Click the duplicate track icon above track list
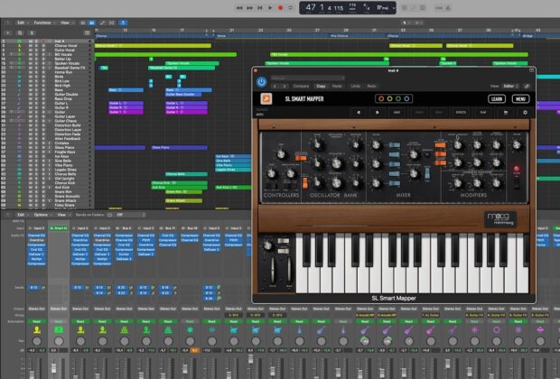This screenshot has height=379, width=560. pyautogui.click(x=20, y=32)
